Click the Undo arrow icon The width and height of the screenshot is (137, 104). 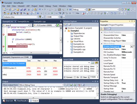click(x=40, y=9)
